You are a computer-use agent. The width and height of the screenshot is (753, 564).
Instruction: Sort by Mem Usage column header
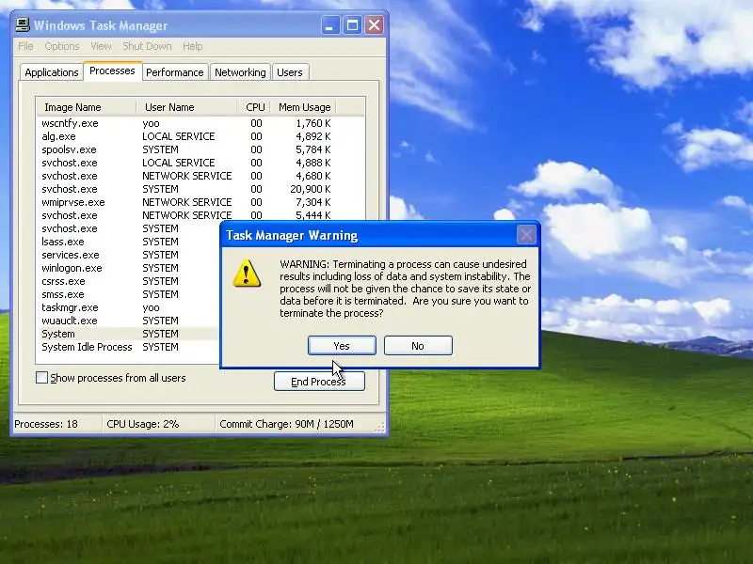[x=303, y=107]
